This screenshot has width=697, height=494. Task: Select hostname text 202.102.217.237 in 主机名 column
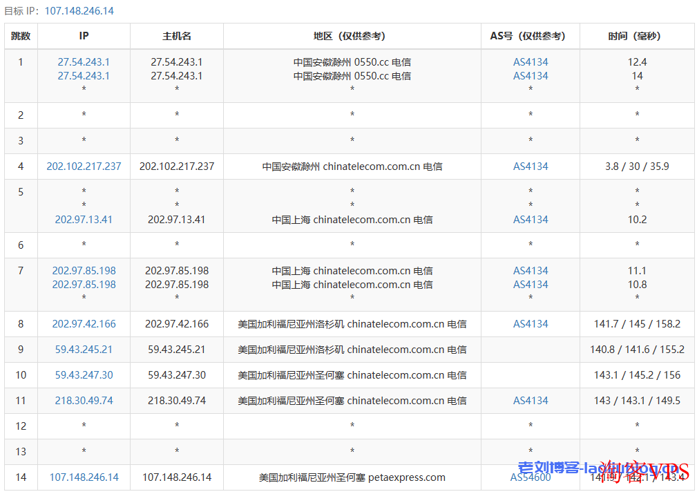click(x=176, y=167)
